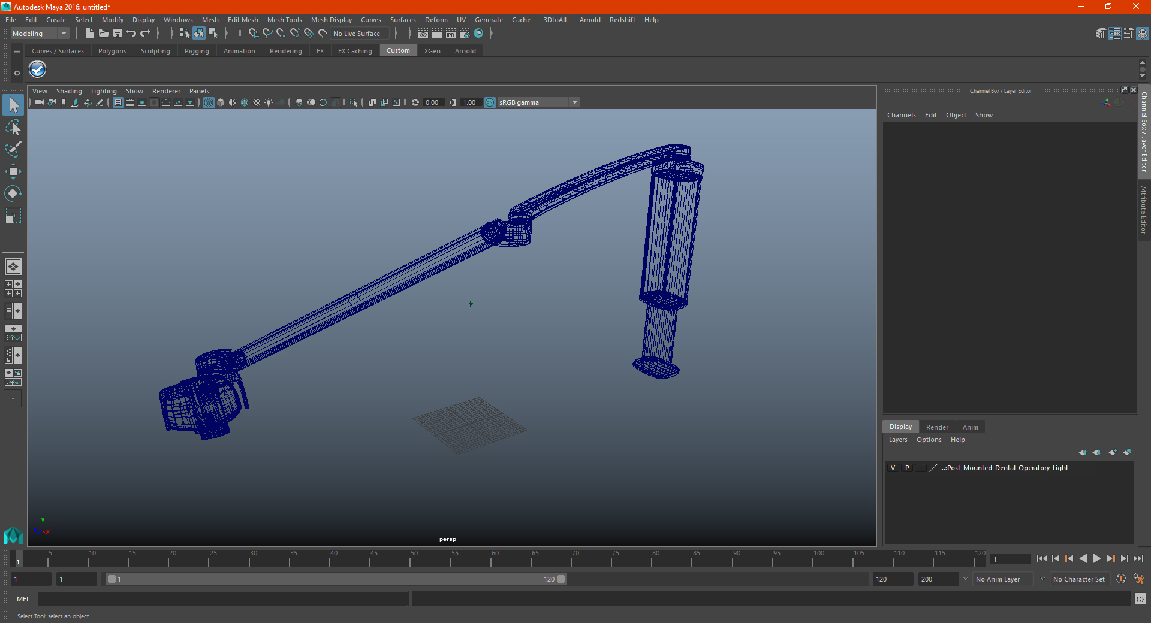Activate the Move tool
The height and width of the screenshot is (623, 1151).
click(x=13, y=171)
